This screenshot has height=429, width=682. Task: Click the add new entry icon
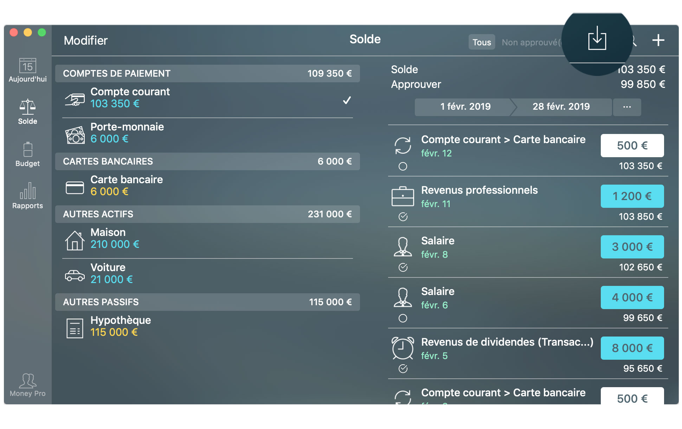(x=658, y=41)
